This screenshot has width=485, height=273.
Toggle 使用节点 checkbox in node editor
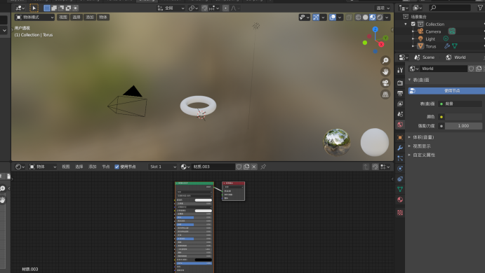pos(117,167)
